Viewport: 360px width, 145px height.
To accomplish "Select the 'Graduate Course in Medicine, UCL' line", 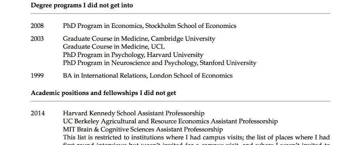I will click(114, 47).
